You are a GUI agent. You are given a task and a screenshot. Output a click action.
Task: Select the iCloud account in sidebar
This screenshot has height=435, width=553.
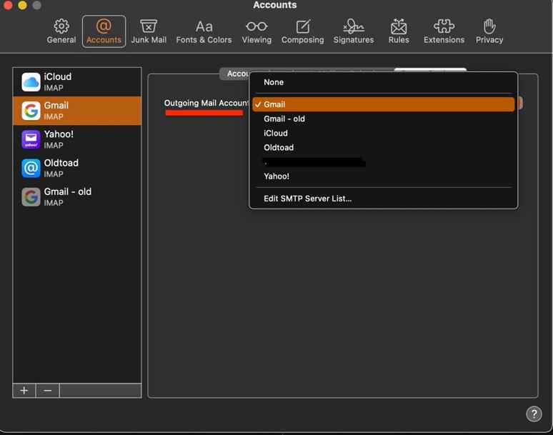tap(77, 81)
